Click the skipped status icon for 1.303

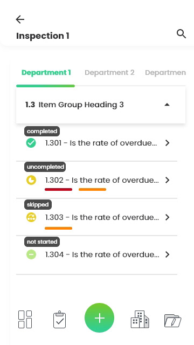[31, 217]
